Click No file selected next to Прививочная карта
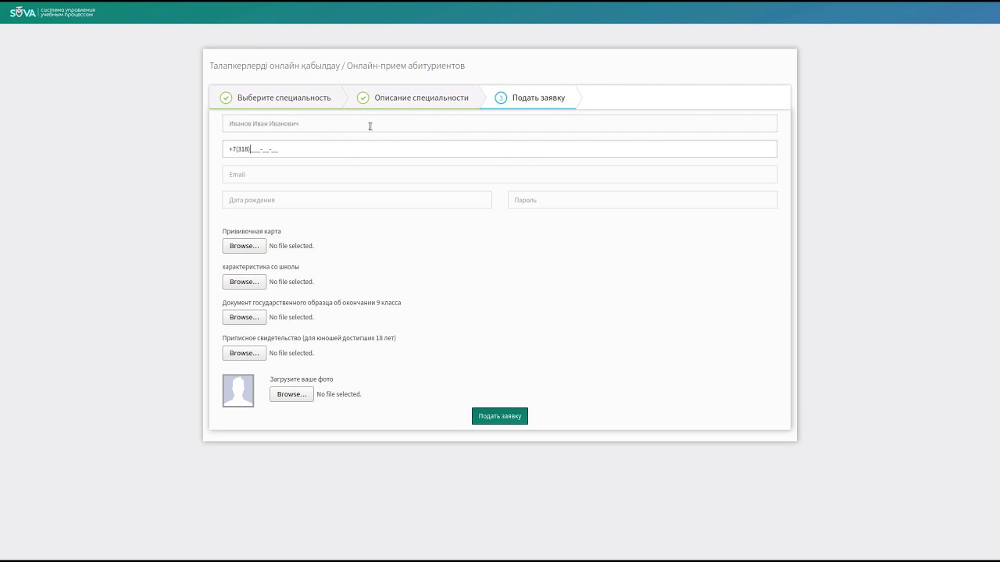This screenshot has width=1000, height=562. pos(291,246)
